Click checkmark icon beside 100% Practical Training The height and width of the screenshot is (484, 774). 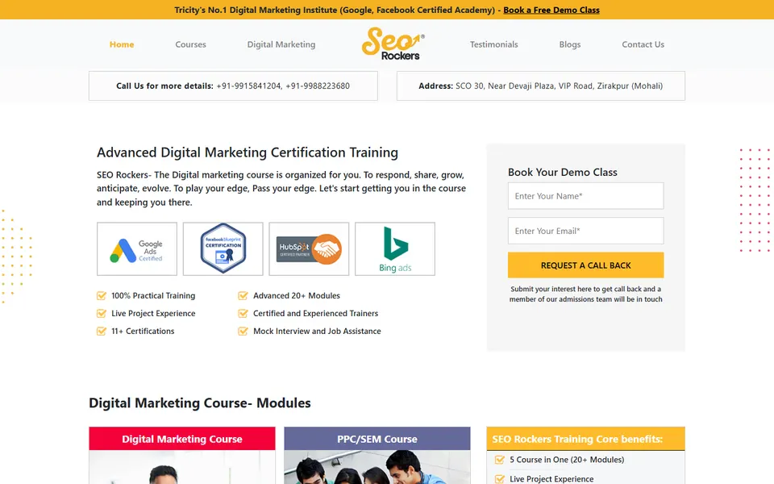pyautogui.click(x=102, y=295)
